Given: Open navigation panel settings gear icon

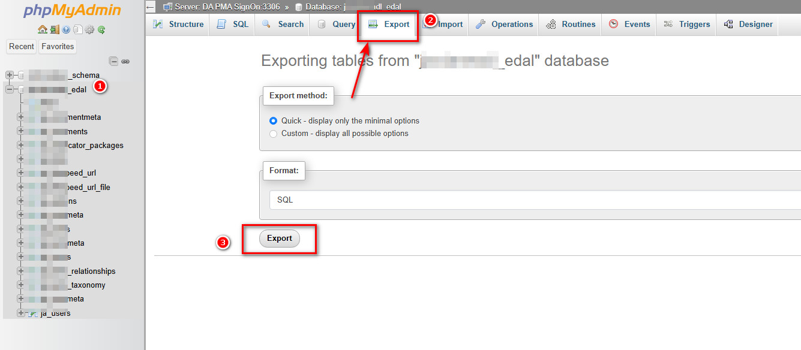Looking at the screenshot, I should pos(89,29).
